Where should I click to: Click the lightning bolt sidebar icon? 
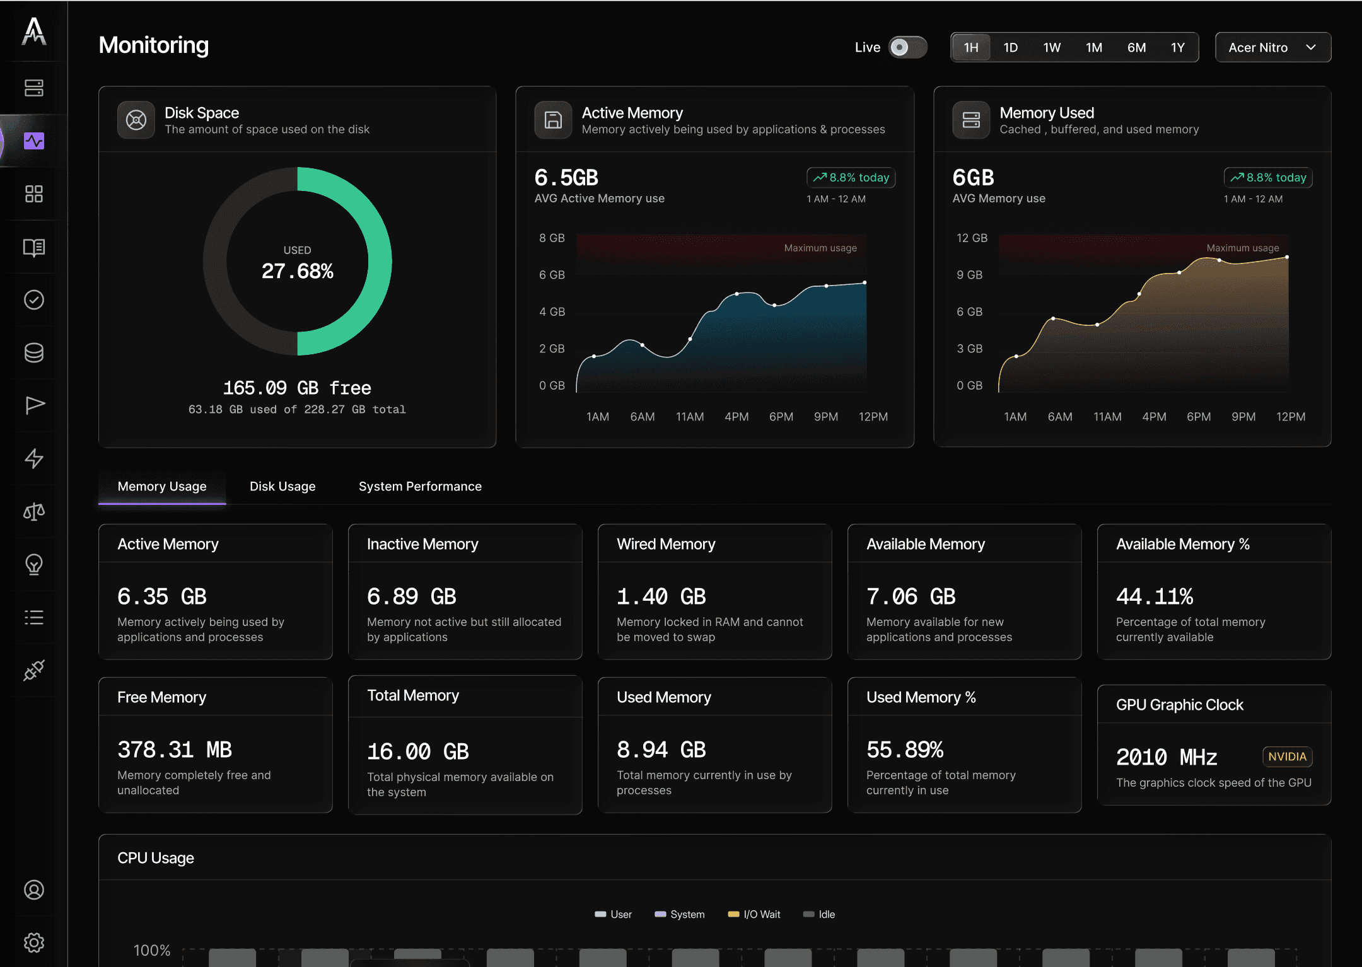click(x=34, y=458)
